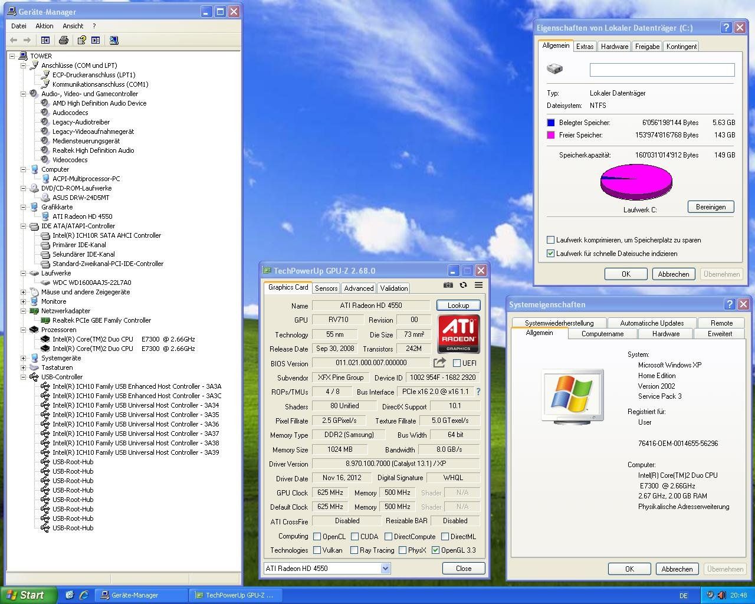The width and height of the screenshot is (755, 604).
Task: Expand Mäuse und andere Zeigegeräte node
Action: (23, 292)
